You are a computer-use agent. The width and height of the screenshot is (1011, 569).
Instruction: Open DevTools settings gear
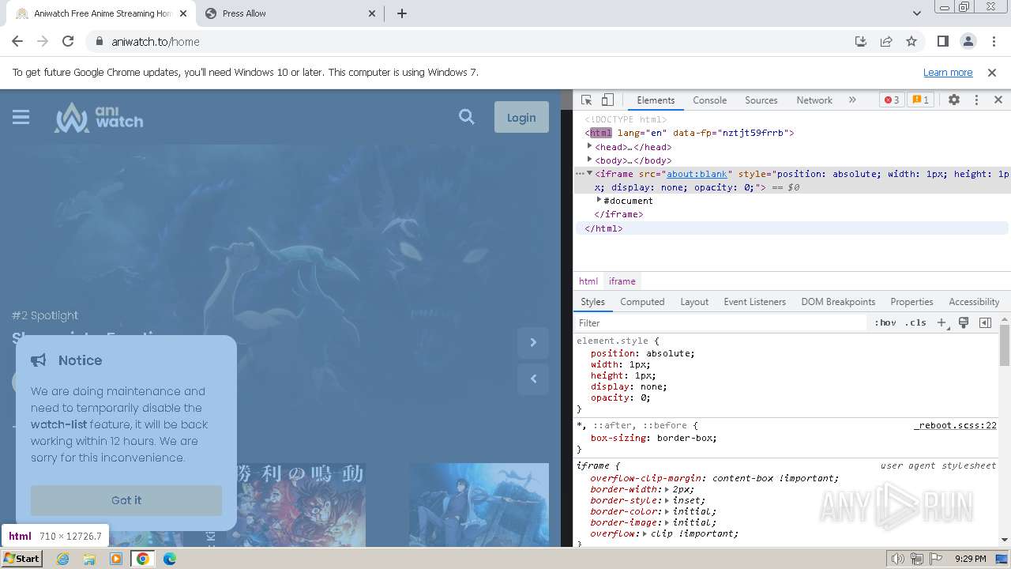954,100
